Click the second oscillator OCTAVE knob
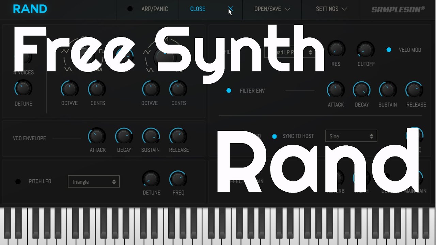Image resolution: width=436 pixels, height=245 pixels. tap(151, 89)
